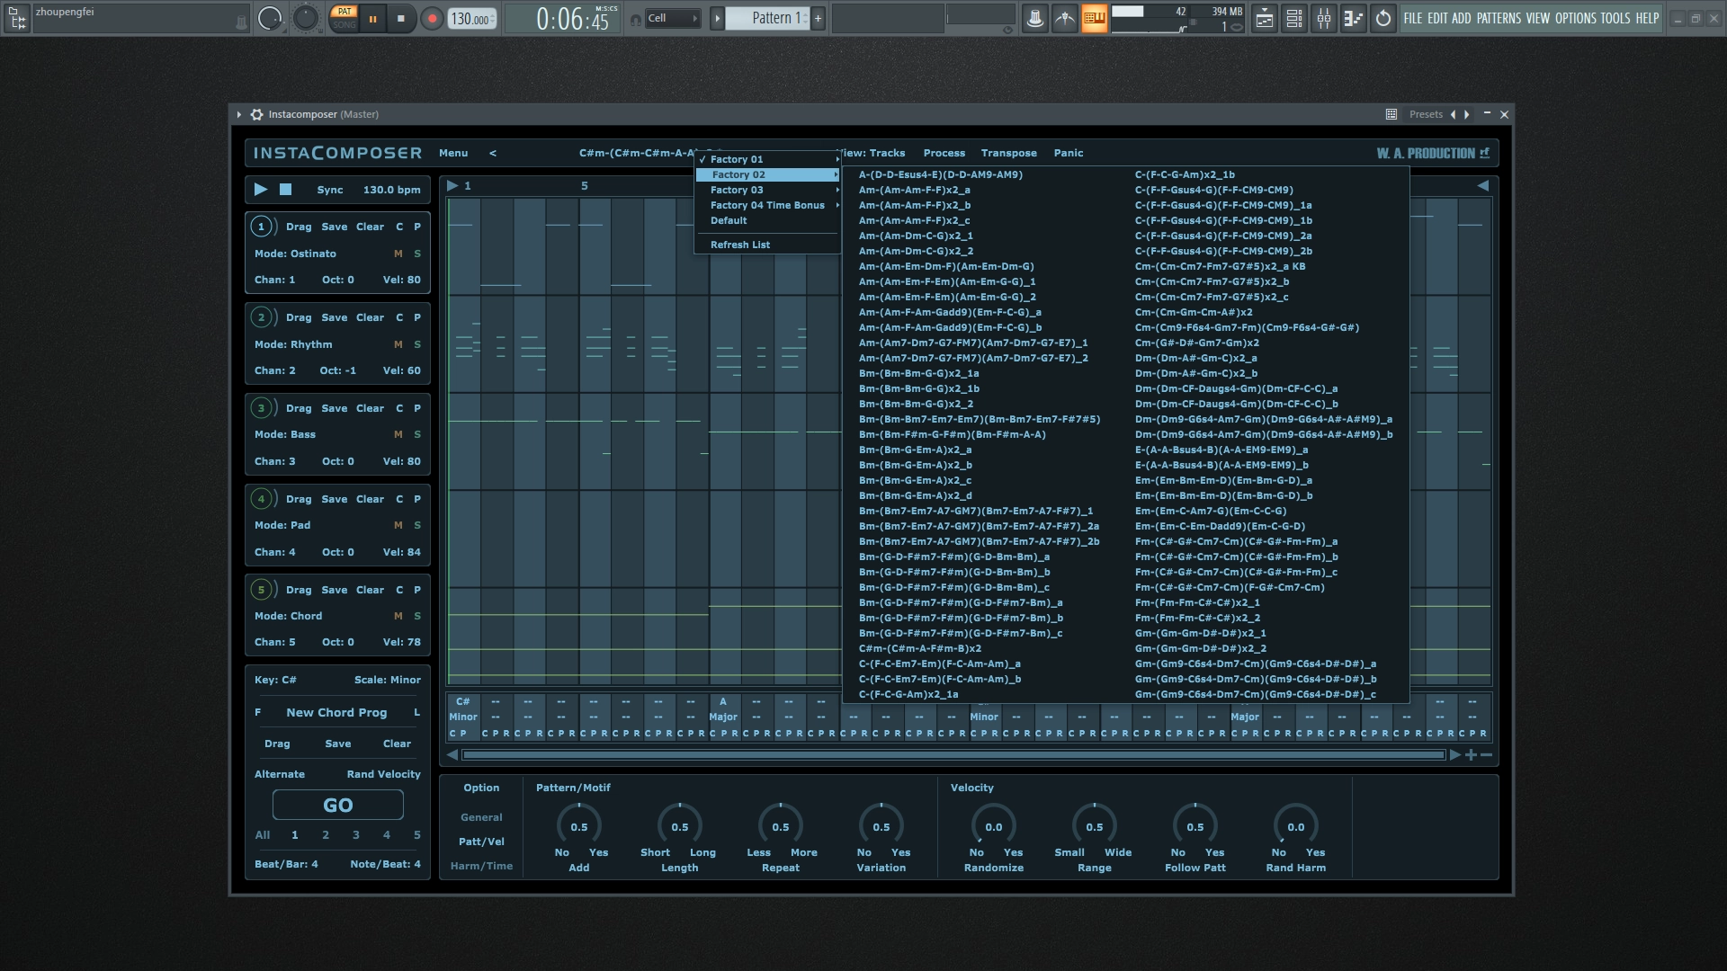
Task: Click New Chord Prog button
Action: pyautogui.click(x=336, y=712)
